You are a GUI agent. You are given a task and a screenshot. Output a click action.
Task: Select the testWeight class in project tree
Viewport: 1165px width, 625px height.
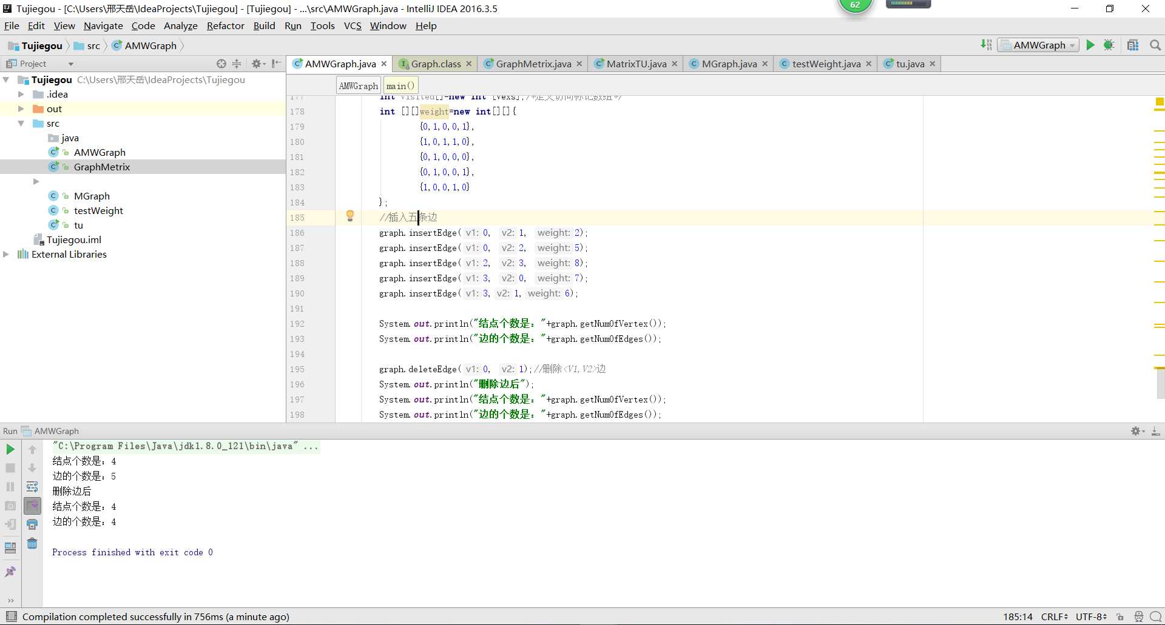tap(98, 211)
